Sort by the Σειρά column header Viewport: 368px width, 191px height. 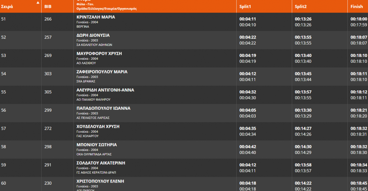(x=7, y=7)
